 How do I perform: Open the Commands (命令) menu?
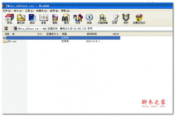tap(18, 11)
